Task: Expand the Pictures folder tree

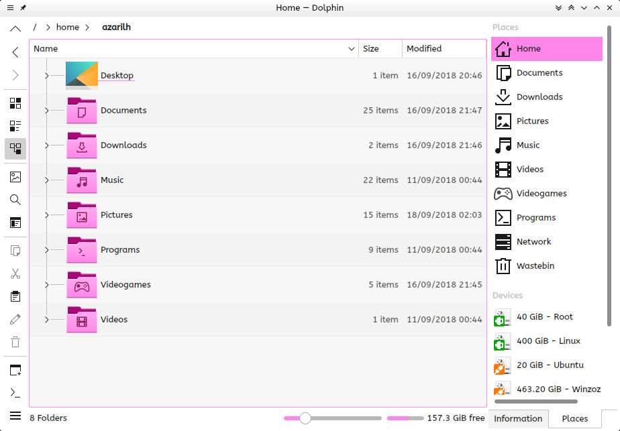Action: coord(47,215)
